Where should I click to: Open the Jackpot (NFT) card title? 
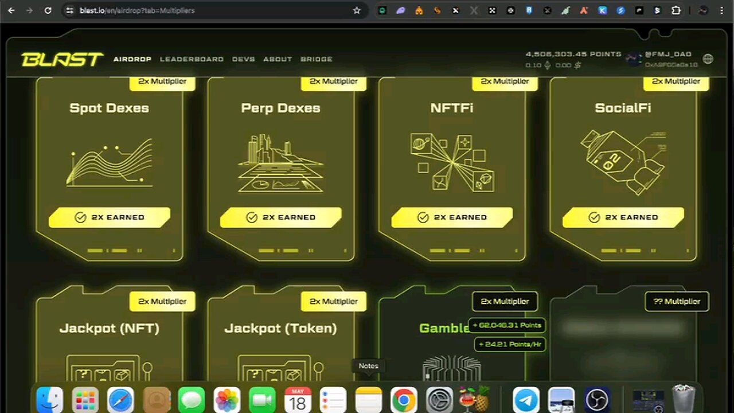pyautogui.click(x=110, y=328)
